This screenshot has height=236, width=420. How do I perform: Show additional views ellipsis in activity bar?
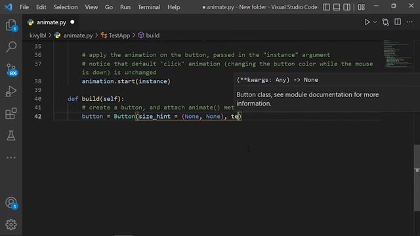pos(11,157)
